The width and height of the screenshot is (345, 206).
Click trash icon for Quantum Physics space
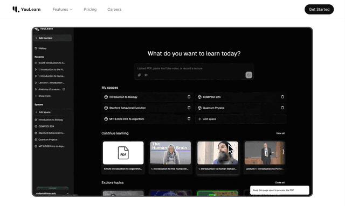click(x=282, y=108)
